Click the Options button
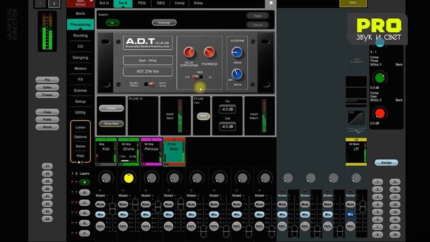The width and height of the screenshot is (430, 242). (x=81, y=136)
